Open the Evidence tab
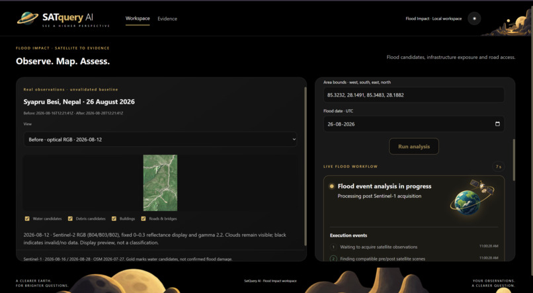Screen dimensions: 533x293 click(x=167, y=19)
